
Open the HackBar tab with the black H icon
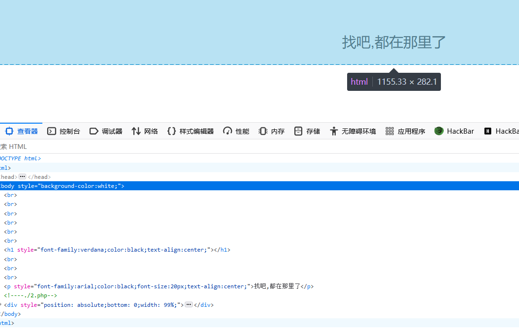click(501, 131)
